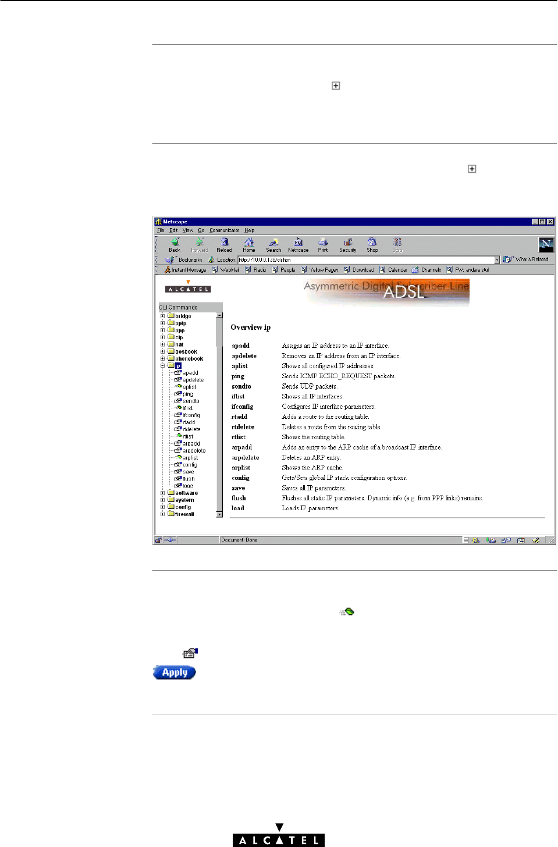Open the View menu
The width and height of the screenshot is (558, 847).
coord(188,230)
